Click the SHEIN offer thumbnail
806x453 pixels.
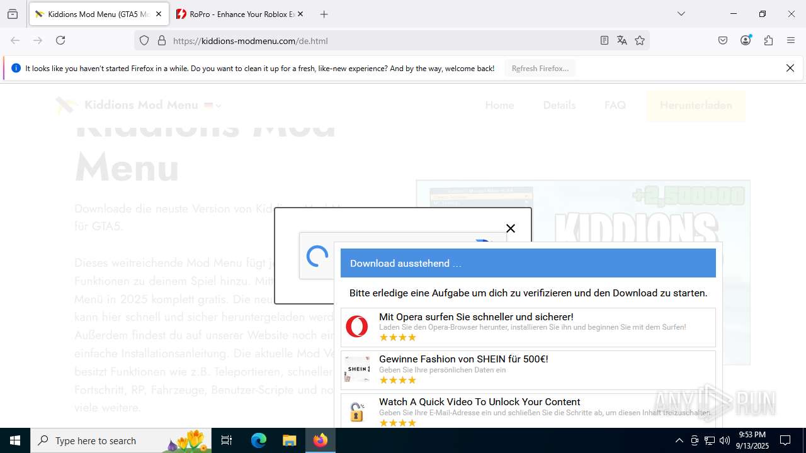point(357,369)
